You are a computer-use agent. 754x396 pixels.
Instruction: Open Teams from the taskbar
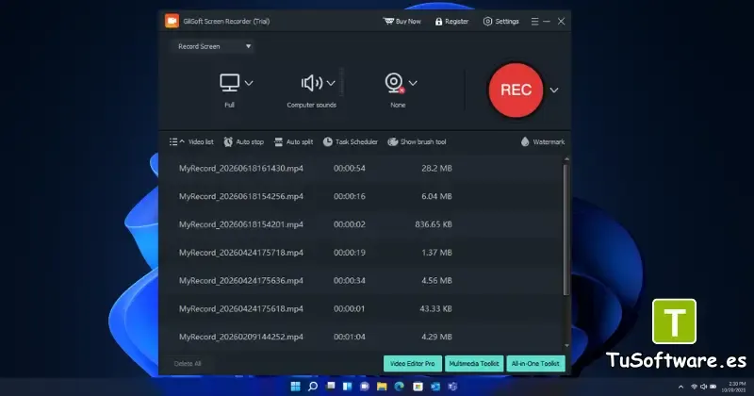coord(452,387)
